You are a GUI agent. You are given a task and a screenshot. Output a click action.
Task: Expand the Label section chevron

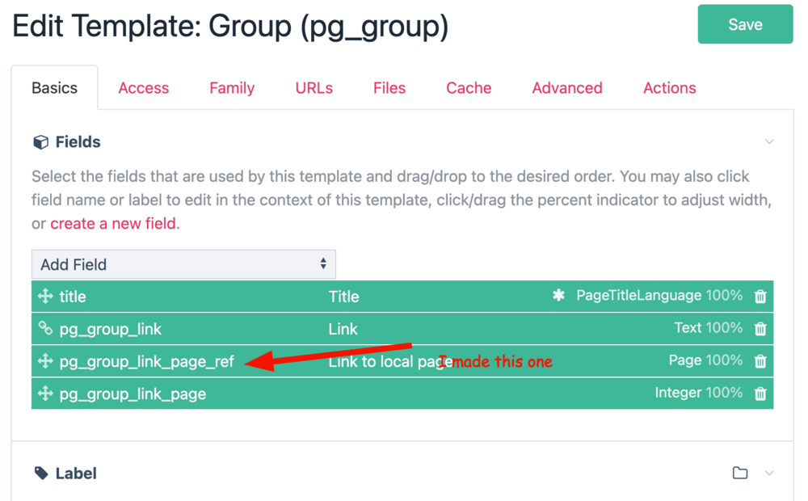coord(769,473)
